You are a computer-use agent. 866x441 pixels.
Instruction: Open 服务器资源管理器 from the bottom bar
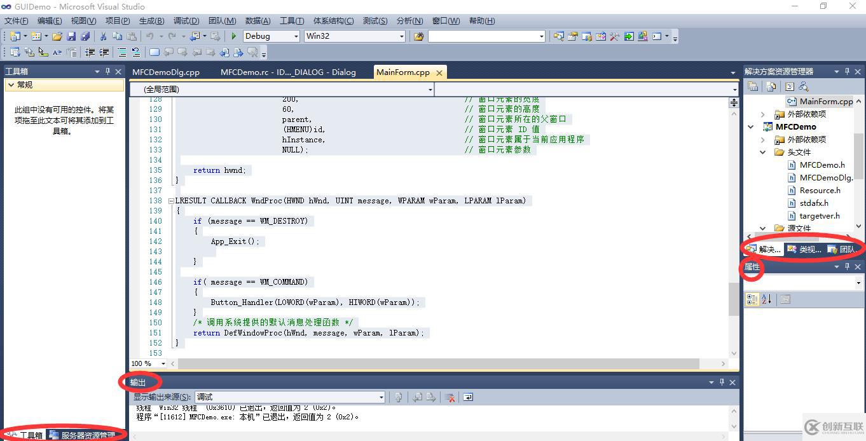point(85,435)
